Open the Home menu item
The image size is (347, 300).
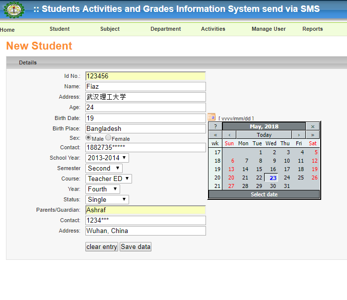[7, 30]
